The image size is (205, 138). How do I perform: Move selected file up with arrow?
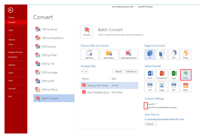click(x=82, y=72)
